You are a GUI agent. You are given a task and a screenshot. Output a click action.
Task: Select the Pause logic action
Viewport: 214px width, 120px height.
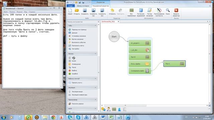[72, 67]
